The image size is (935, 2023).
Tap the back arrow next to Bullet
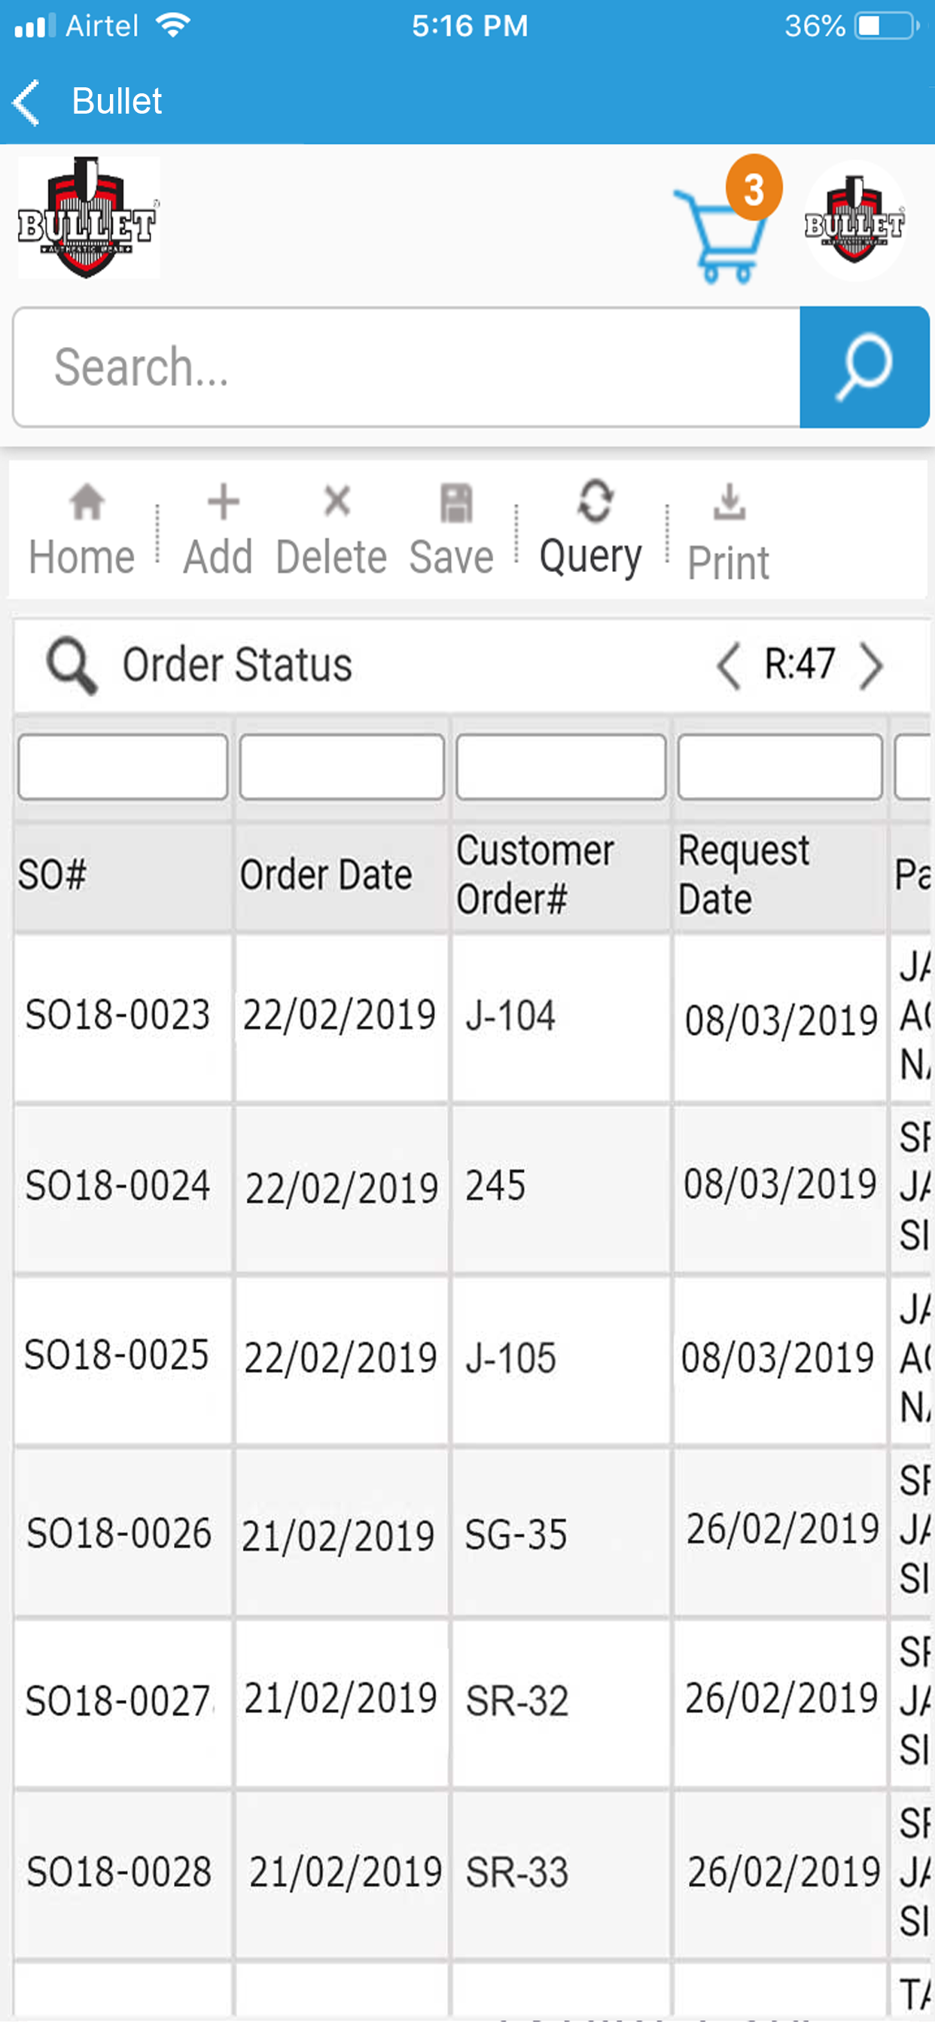pos(26,102)
